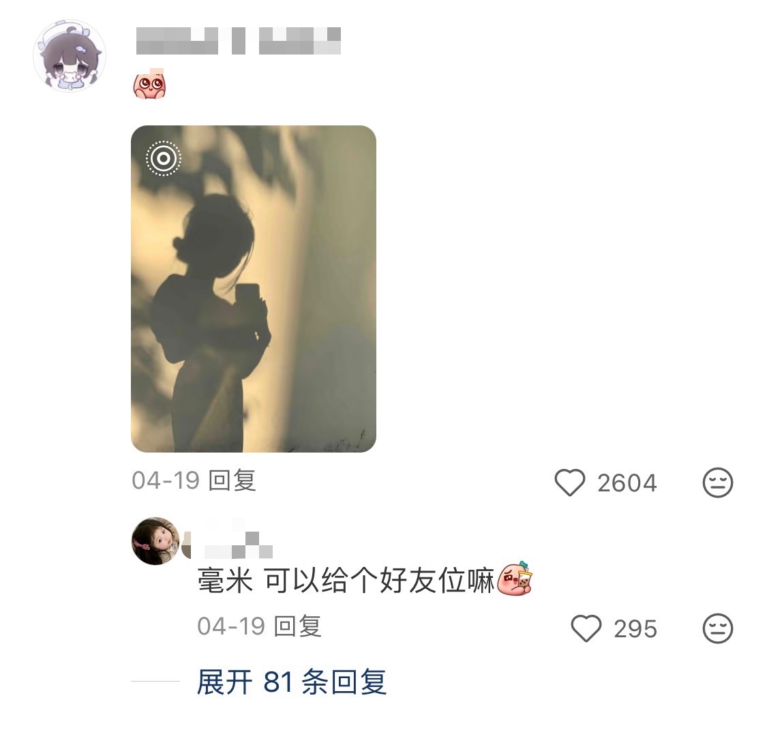The image size is (767, 732).
Task: Reply to the top comment dated 04-19
Action: (232, 481)
